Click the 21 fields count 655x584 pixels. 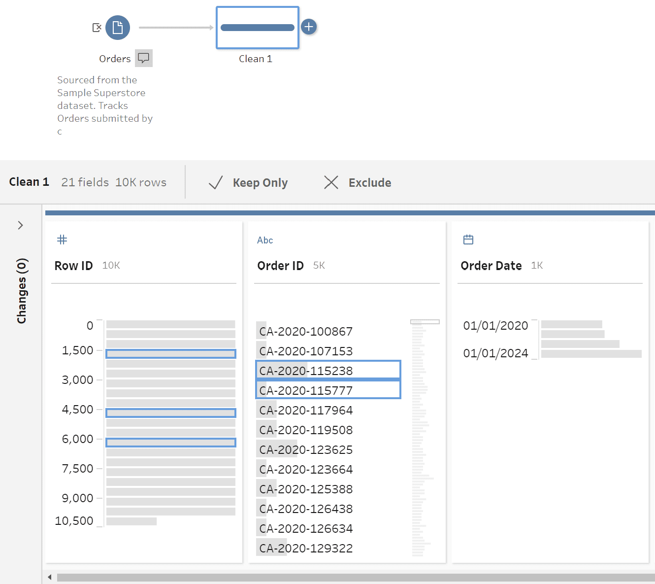point(85,182)
